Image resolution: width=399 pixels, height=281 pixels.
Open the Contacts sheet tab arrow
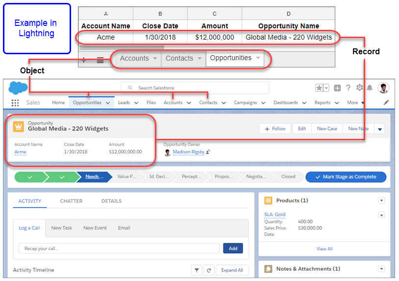[x=200, y=58]
